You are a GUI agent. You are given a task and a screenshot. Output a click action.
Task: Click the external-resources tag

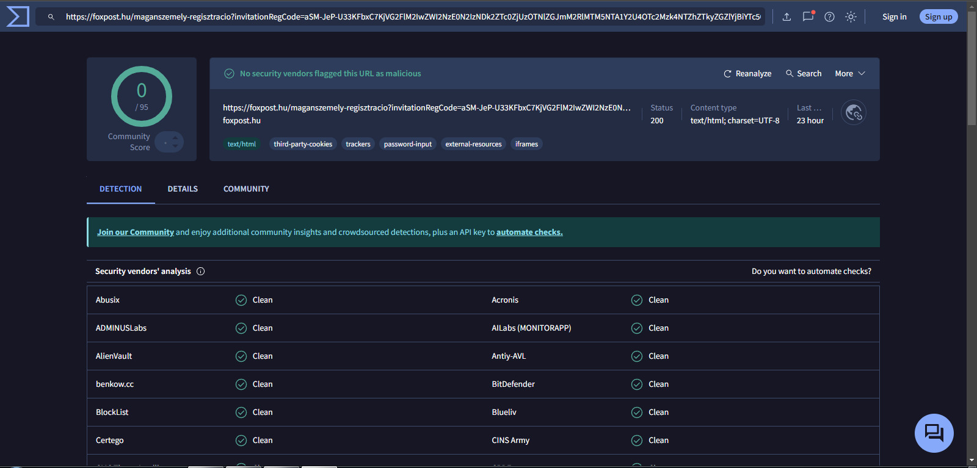click(473, 145)
